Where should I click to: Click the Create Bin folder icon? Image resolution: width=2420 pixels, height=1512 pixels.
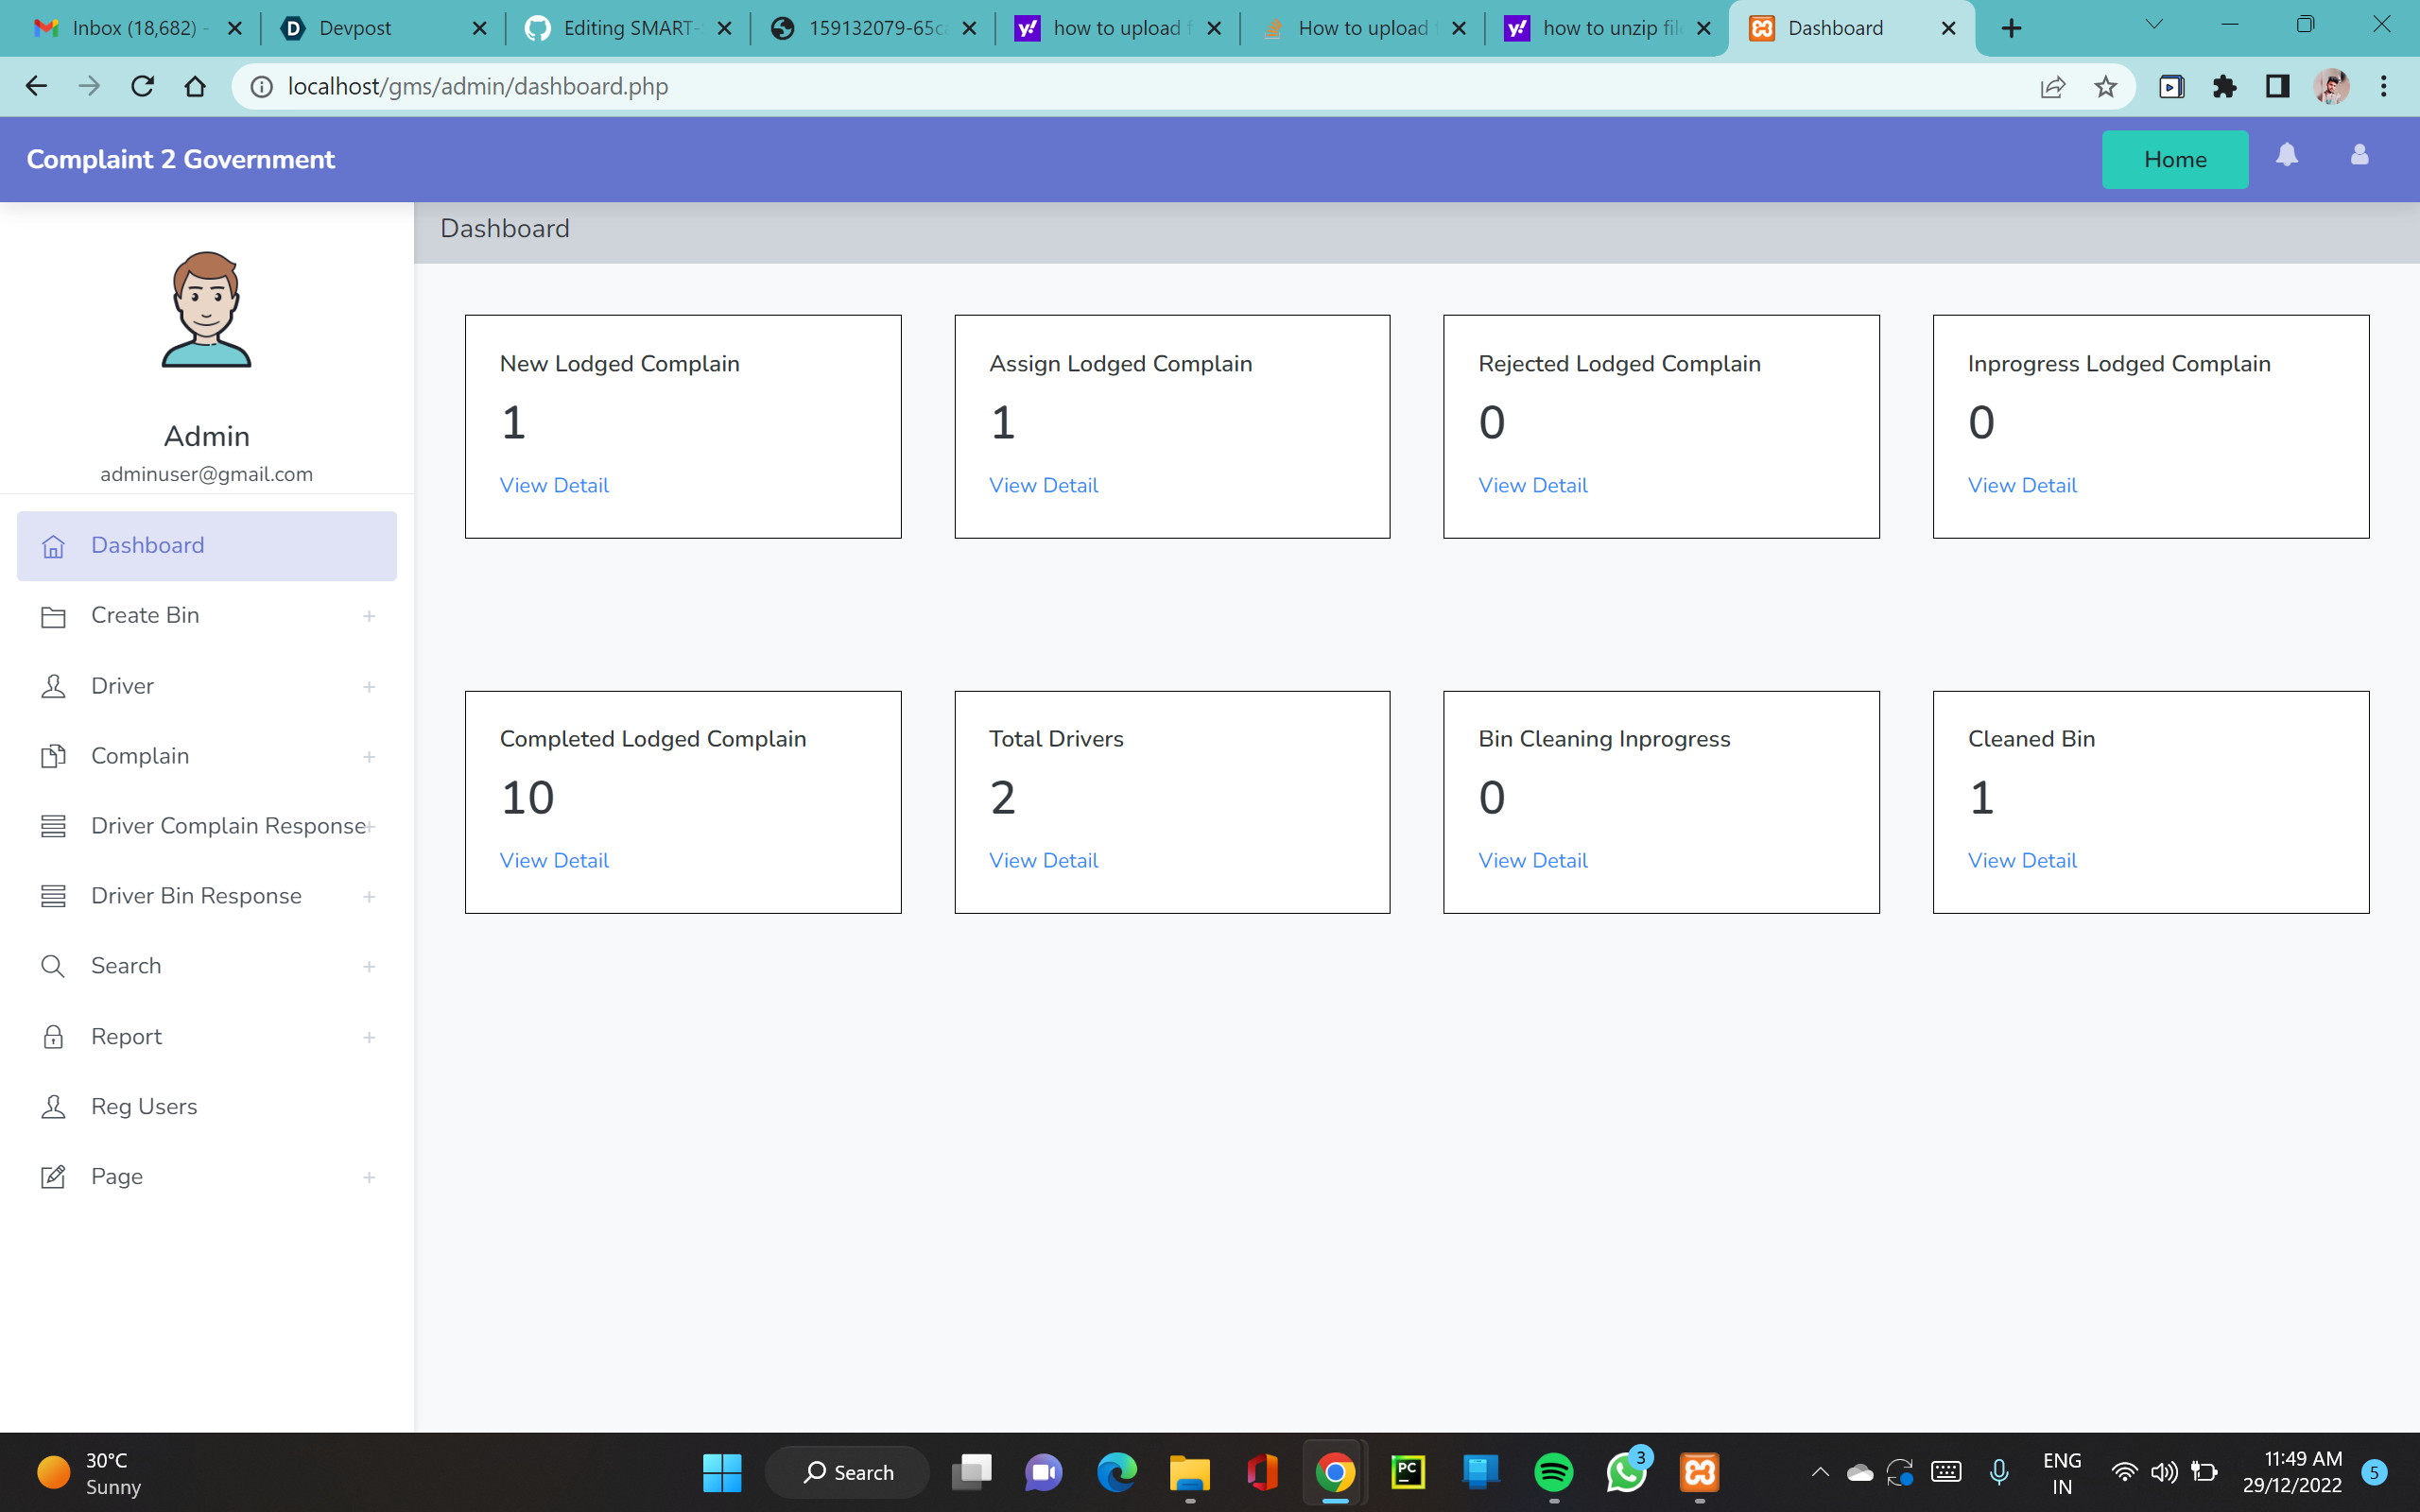53,616
